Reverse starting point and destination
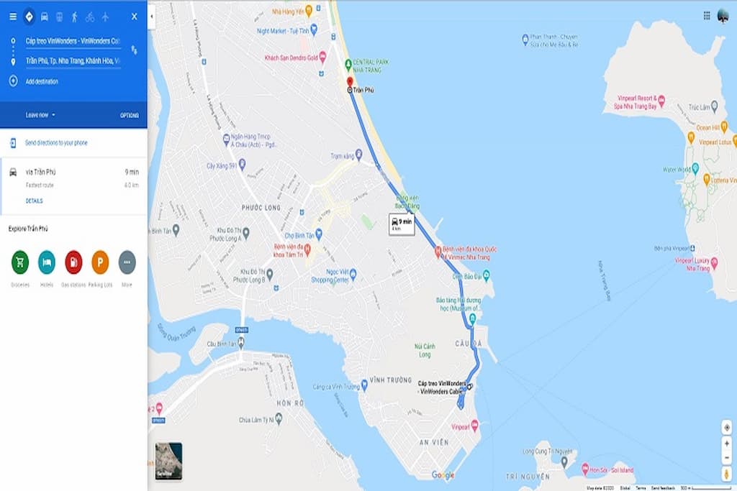 click(135, 50)
